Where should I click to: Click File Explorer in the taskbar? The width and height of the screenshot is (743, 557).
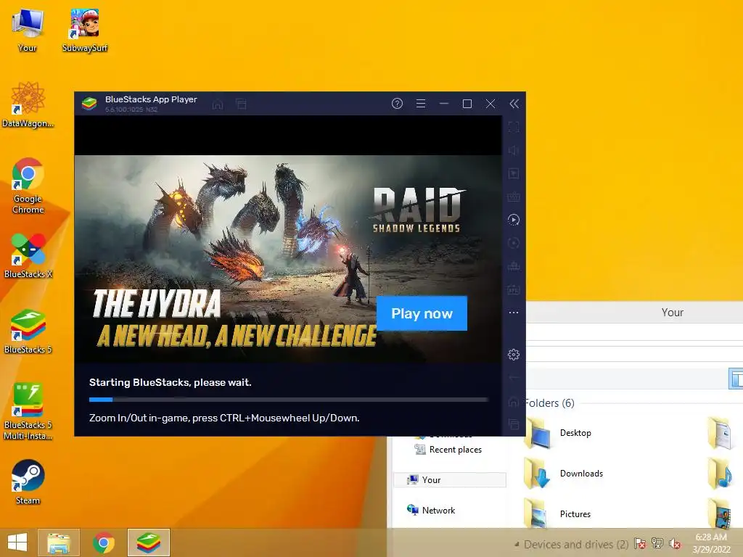click(59, 542)
